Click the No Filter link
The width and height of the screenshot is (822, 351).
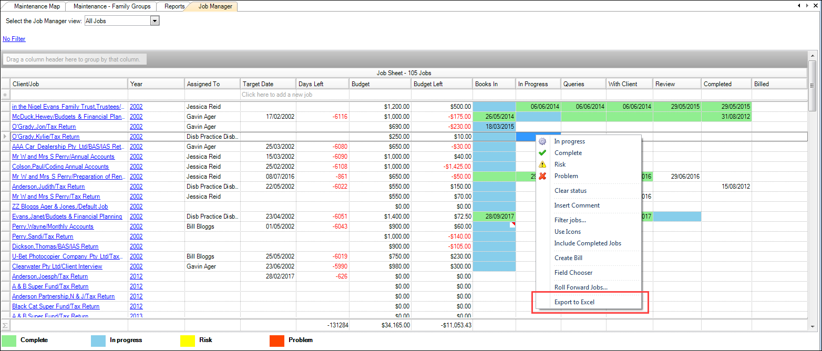coord(14,39)
